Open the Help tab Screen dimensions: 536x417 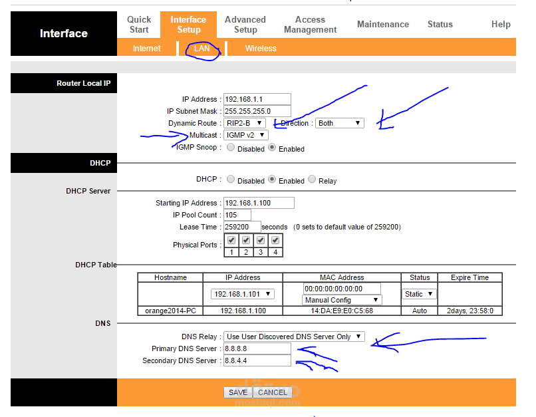tap(501, 24)
